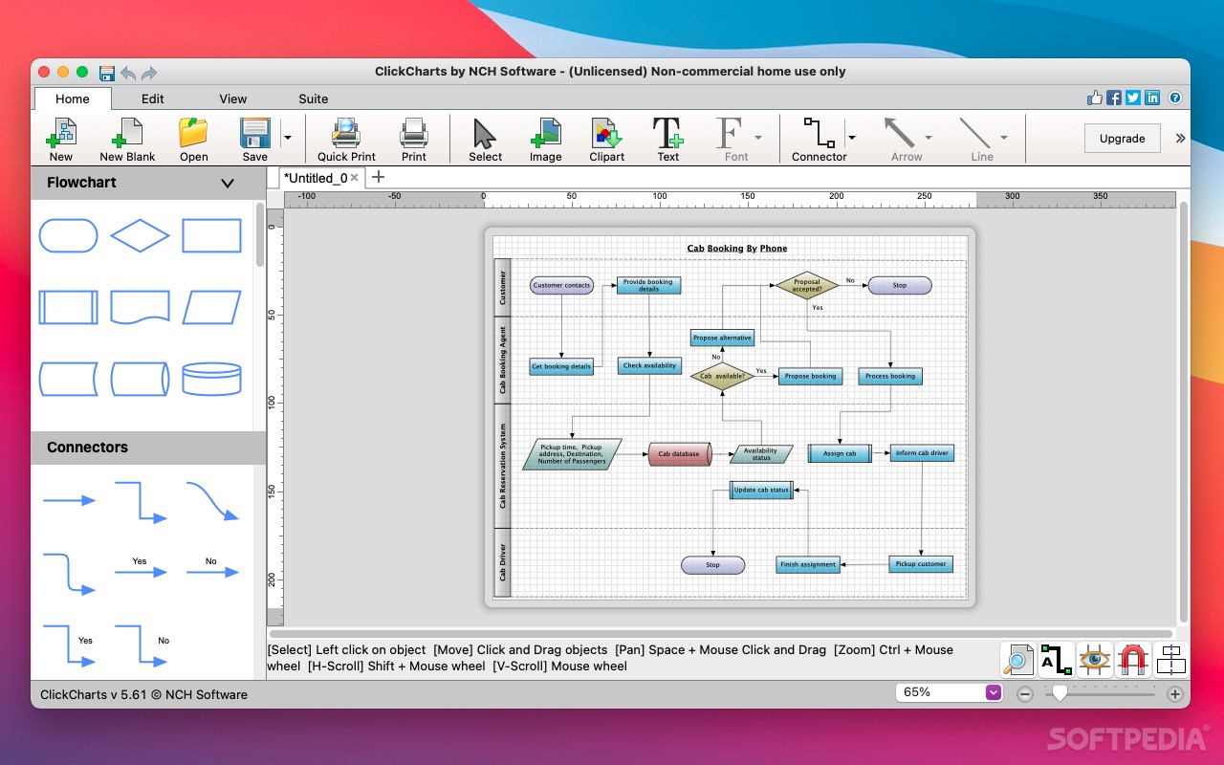Share ClickCharts on Twitter
This screenshot has height=765, width=1224.
coord(1131,97)
